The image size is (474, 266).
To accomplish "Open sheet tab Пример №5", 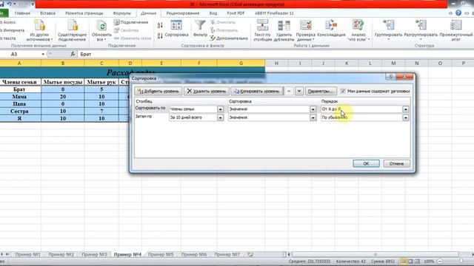I will pyautogui.click(x=161, y=254).
